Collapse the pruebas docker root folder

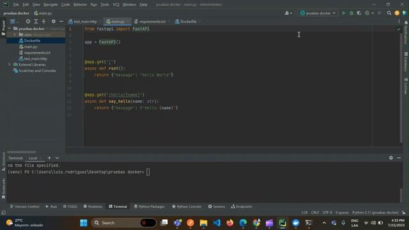(10, 28)
